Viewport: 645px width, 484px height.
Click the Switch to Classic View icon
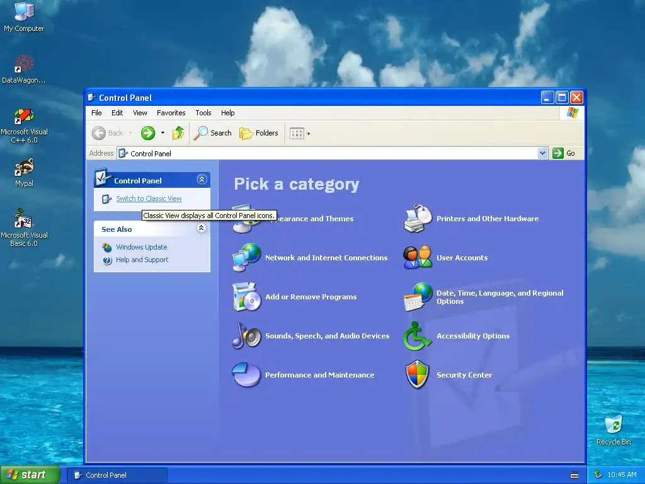click(106, 199)
